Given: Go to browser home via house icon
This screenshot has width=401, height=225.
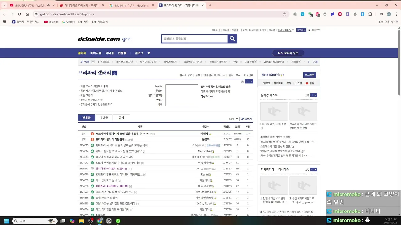Looking at the screenshot, I should [x=27, y=14].
